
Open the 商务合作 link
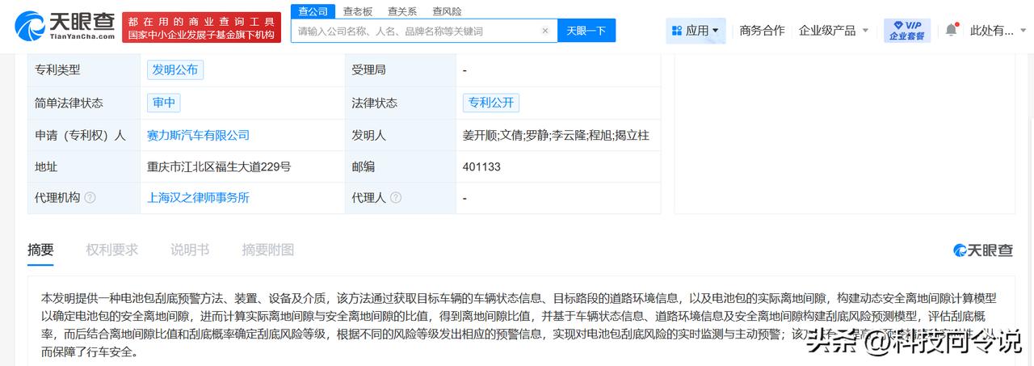point(762,31)
